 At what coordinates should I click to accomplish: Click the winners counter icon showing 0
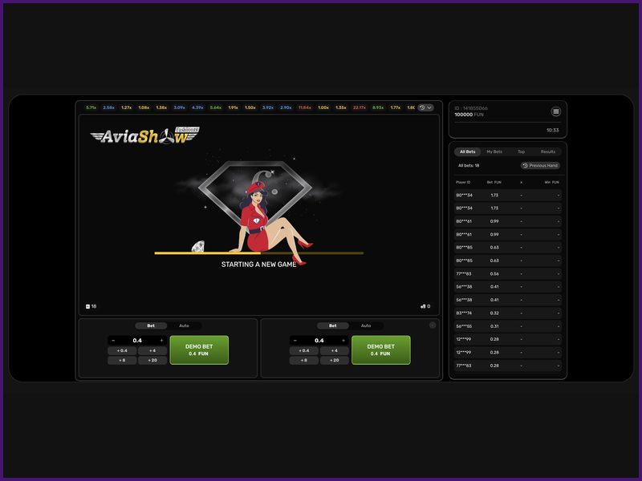click(x=424, y=306)
